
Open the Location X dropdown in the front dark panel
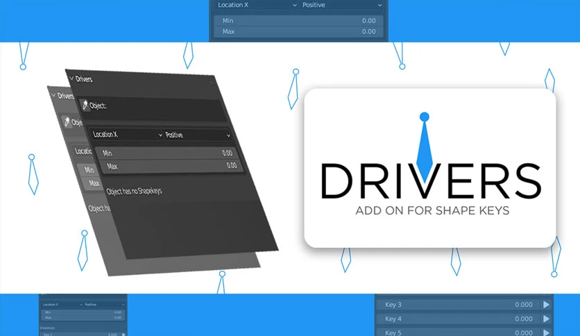(127, 134)
